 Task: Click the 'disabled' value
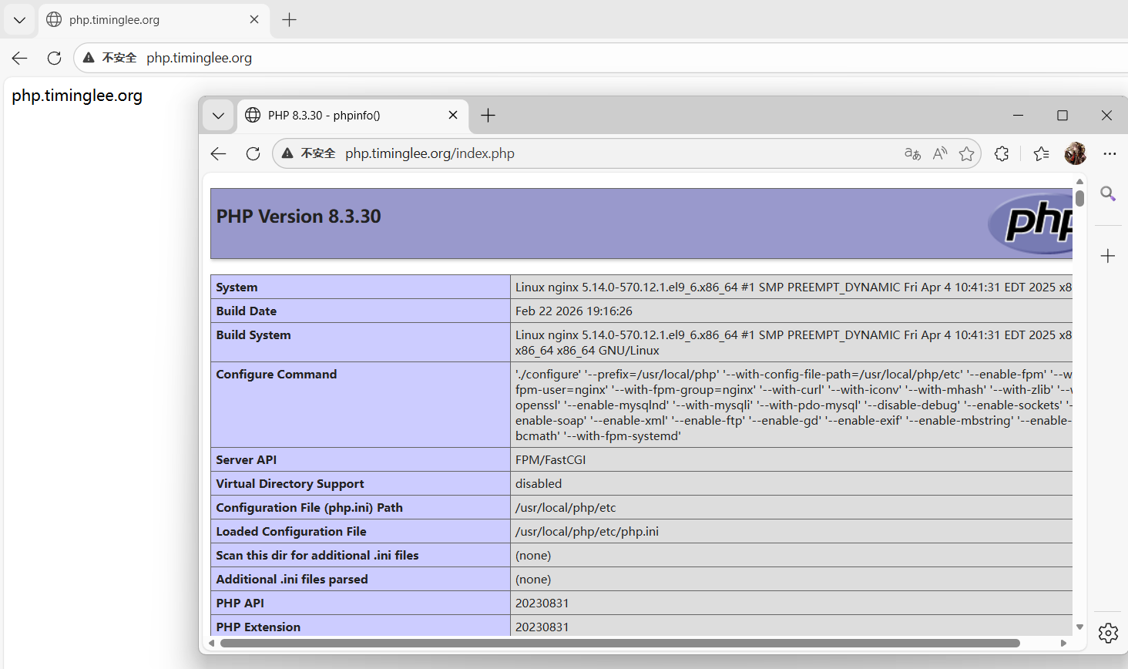click(x=539, y=484)
